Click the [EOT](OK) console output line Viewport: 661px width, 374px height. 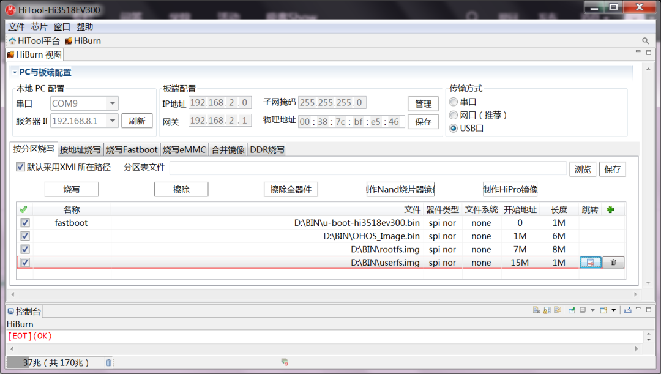[30, 336]
